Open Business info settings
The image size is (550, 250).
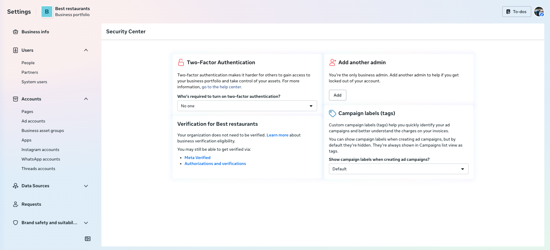(x=35, y=32)
